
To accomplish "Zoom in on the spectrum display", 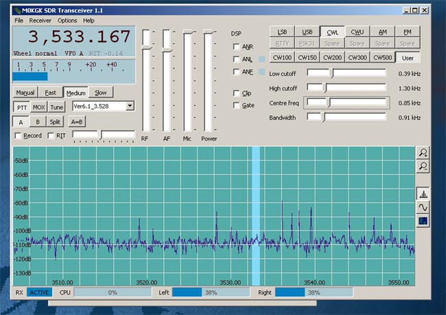I will coord(423,153).
